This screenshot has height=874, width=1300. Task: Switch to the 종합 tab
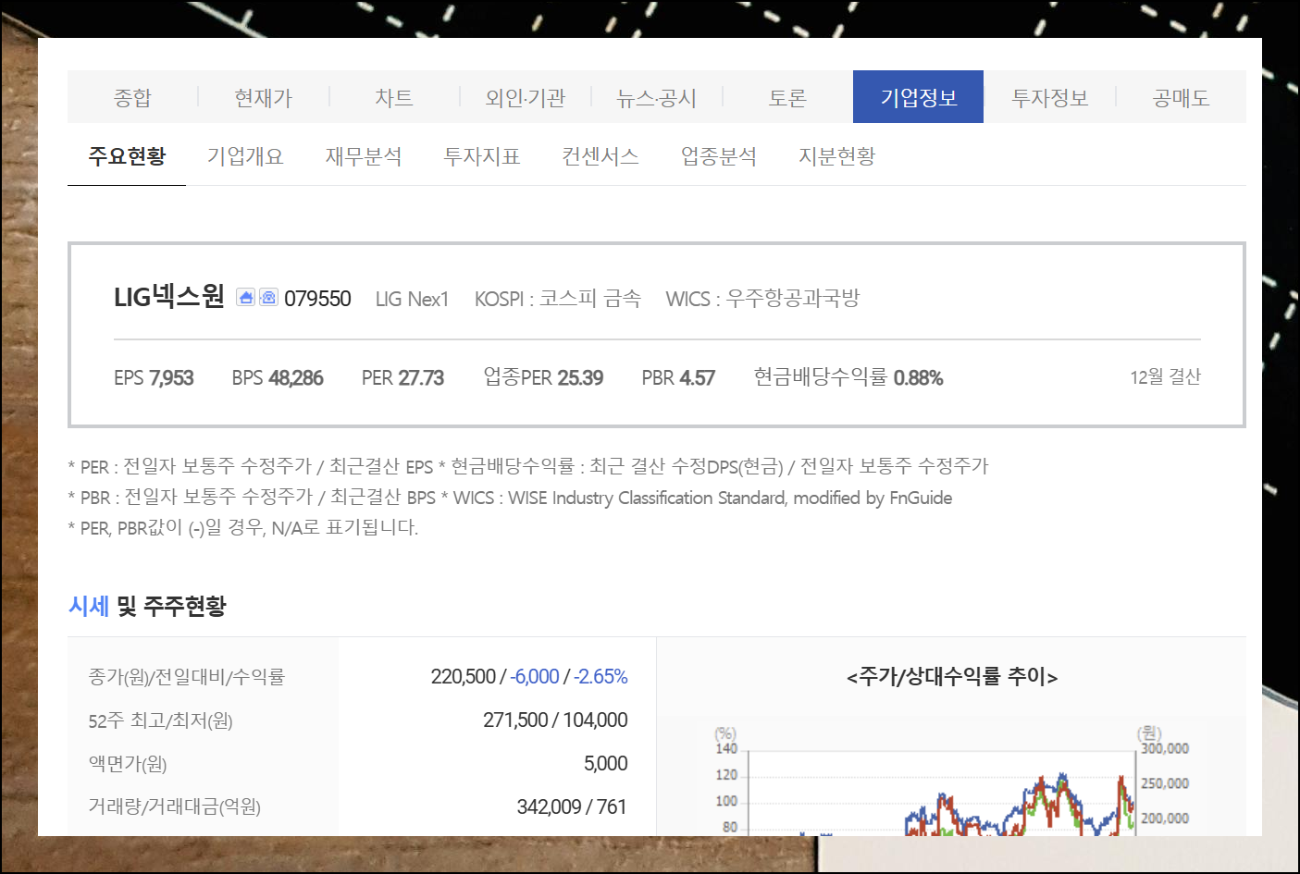tap(132, 97)
